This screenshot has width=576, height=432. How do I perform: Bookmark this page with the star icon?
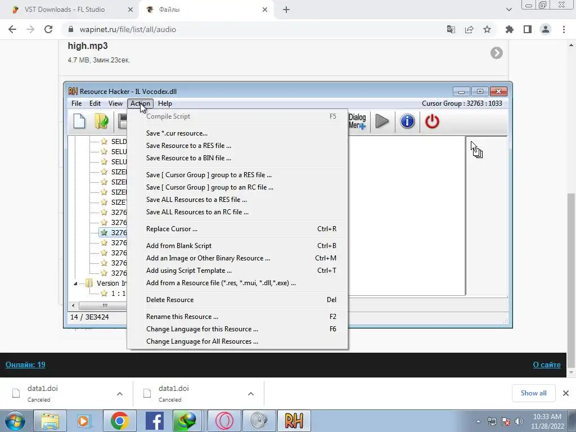[487, 29]
